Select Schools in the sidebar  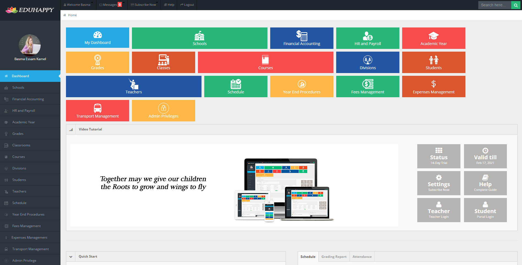30,88
